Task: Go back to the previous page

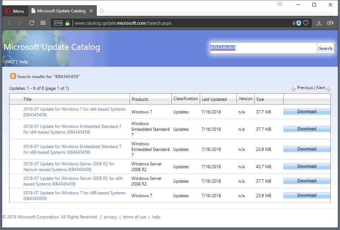Action: [9, 23]
